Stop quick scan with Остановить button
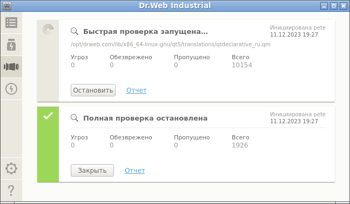Viewport: 350px width, 204px height. (x=93, y=90)
